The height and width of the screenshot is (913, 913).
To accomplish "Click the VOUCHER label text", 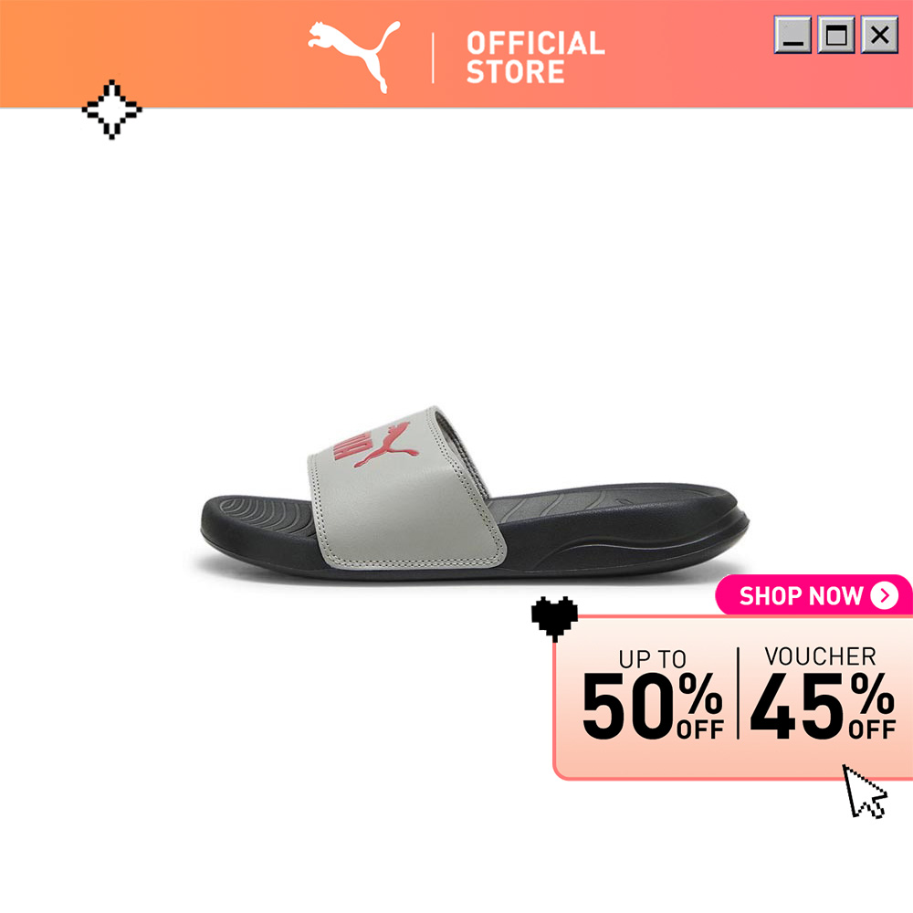I will 821,656.
